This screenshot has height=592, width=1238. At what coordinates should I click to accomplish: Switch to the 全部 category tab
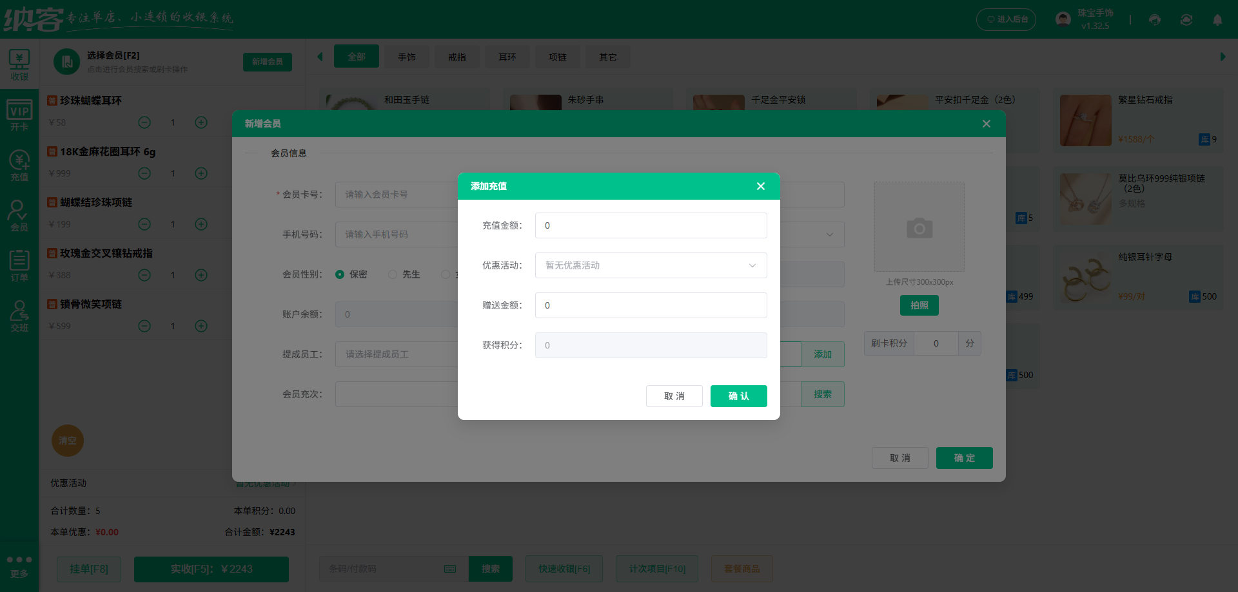click(356, 57)
